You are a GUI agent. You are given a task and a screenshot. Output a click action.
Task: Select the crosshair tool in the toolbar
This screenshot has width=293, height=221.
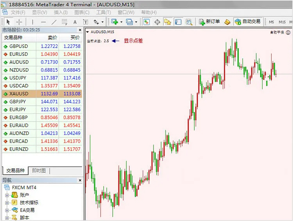coord(19,22)
